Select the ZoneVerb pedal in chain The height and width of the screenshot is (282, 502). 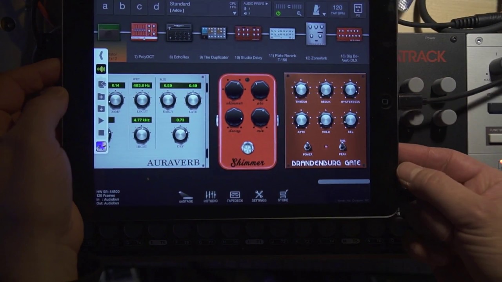[316, 34]
